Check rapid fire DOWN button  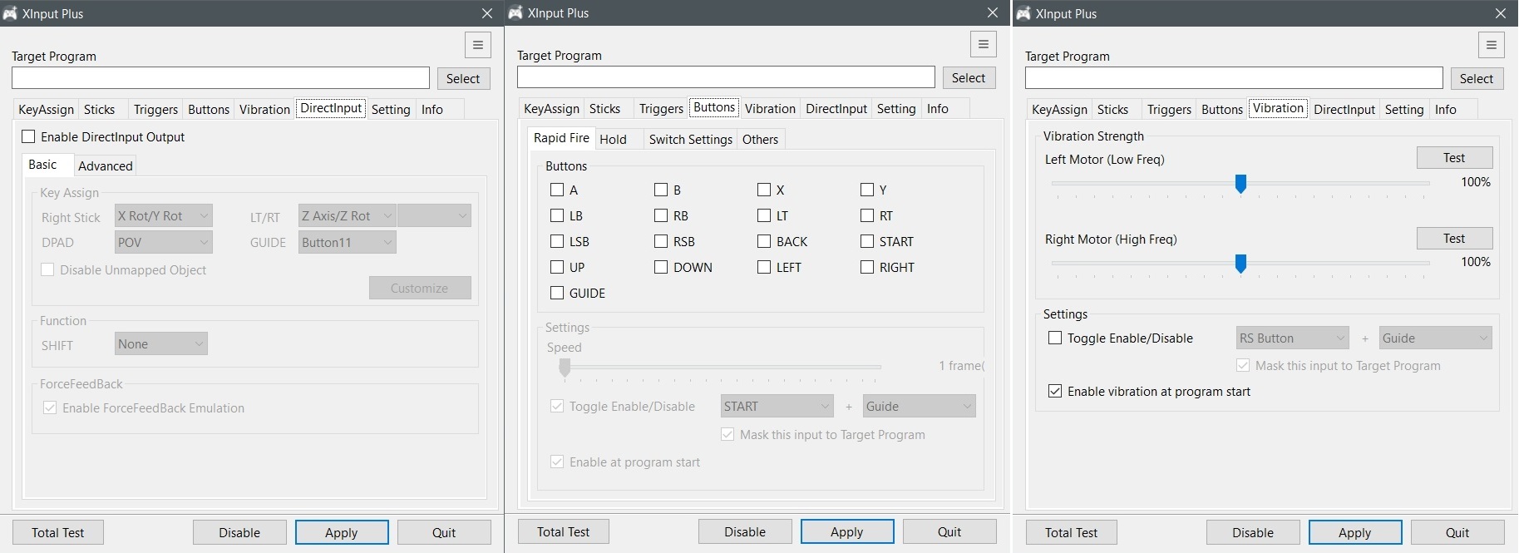661,267
